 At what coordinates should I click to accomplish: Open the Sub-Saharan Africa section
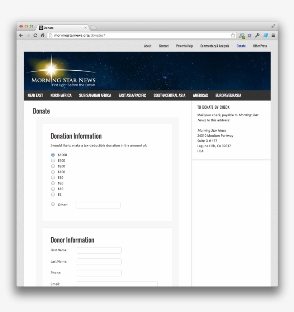pyautogui.click(x=95, y=95)
